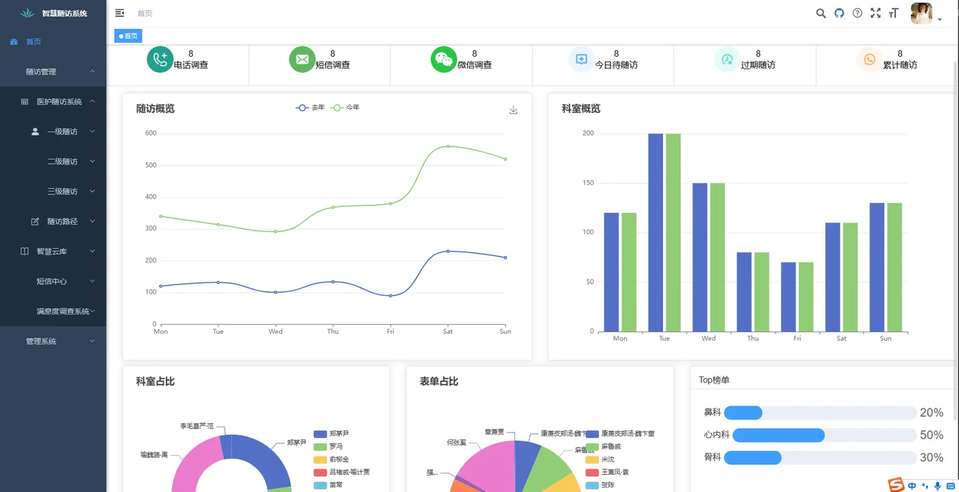
Task: Toggle the 去年 series in chart legend
Action: [310, 108]
